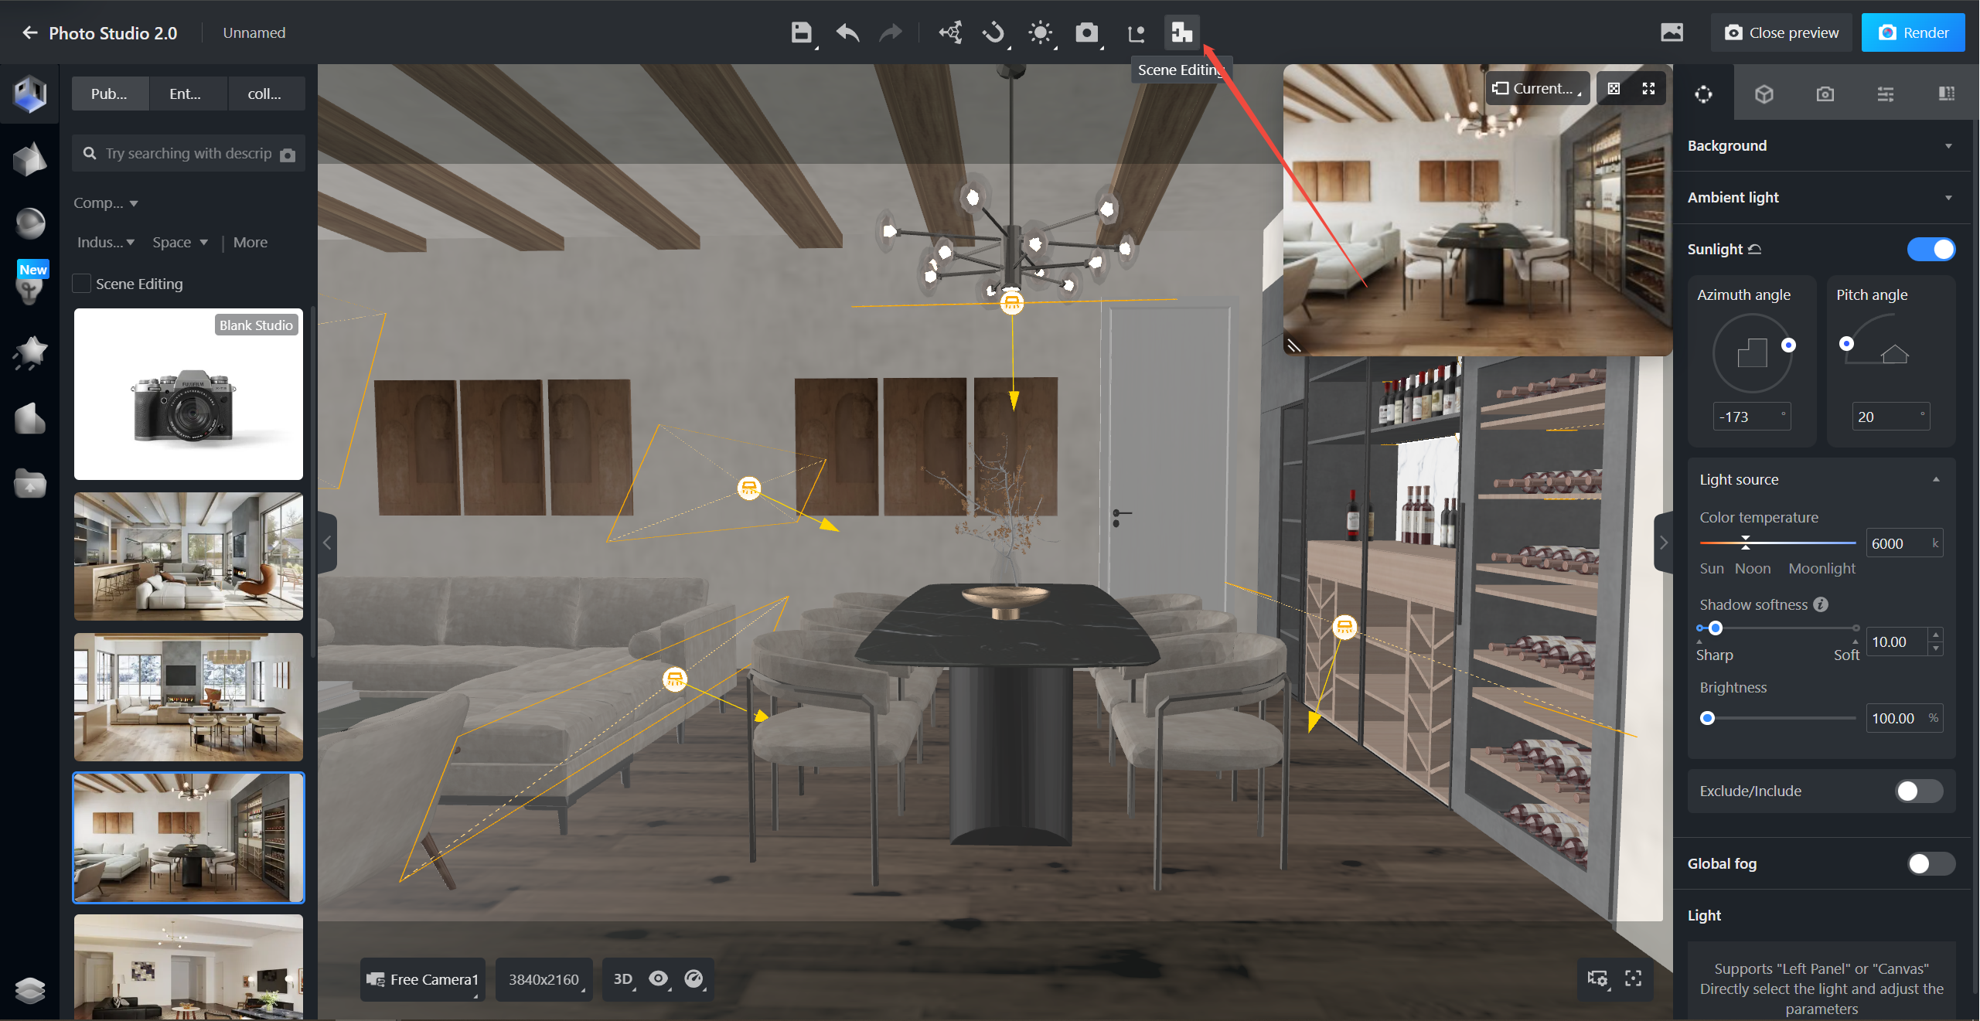Click the path corner tool in toolbar
The height and width of the screenshot is (1021, 1980).
(x=1136, y=32)
